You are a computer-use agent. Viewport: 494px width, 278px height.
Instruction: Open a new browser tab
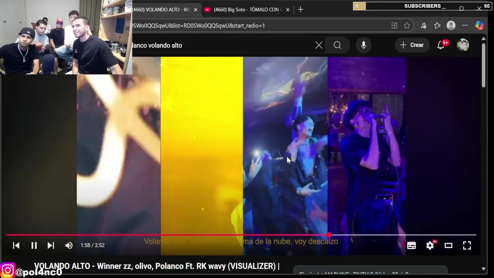pyautogui.click(x=301, y=10)
